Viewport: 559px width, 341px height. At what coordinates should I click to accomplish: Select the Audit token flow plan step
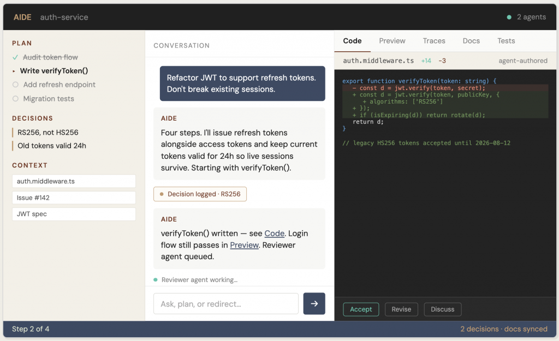click(x=50, y=57)
